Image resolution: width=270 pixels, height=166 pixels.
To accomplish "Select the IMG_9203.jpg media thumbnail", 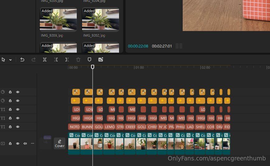I will pyautogui.click(x=58, y=19).
